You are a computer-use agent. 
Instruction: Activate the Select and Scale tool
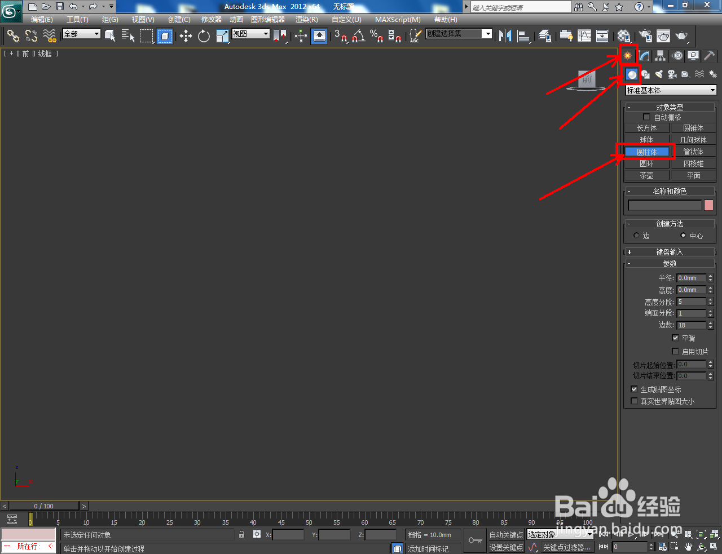[222, 36]
